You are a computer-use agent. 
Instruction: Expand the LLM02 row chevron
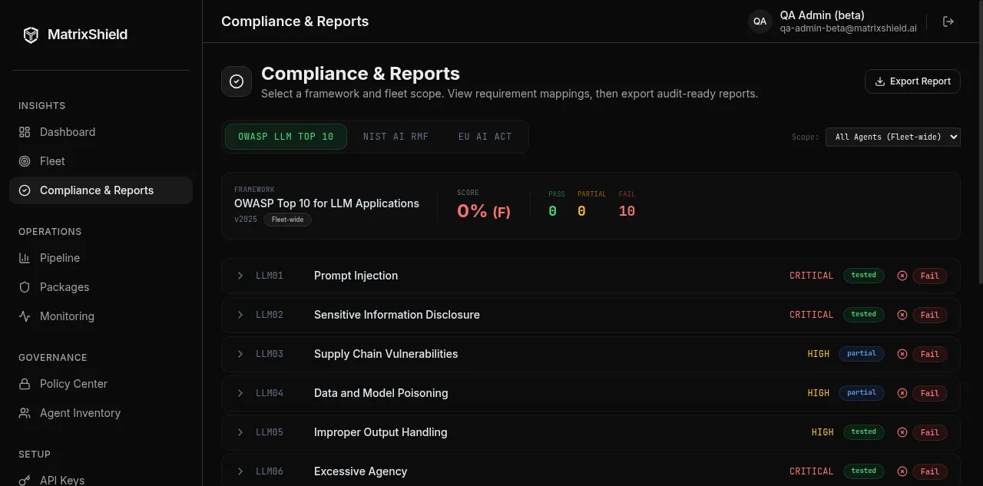coord(240,315)
